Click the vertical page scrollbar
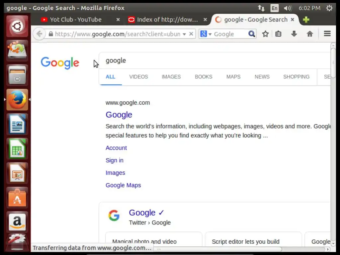 (x=333, y=63)
